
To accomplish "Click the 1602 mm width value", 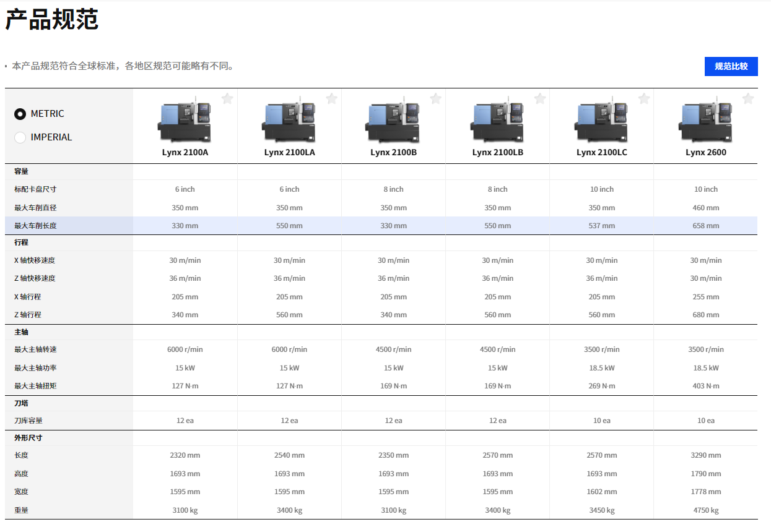I will pos(602,492).
